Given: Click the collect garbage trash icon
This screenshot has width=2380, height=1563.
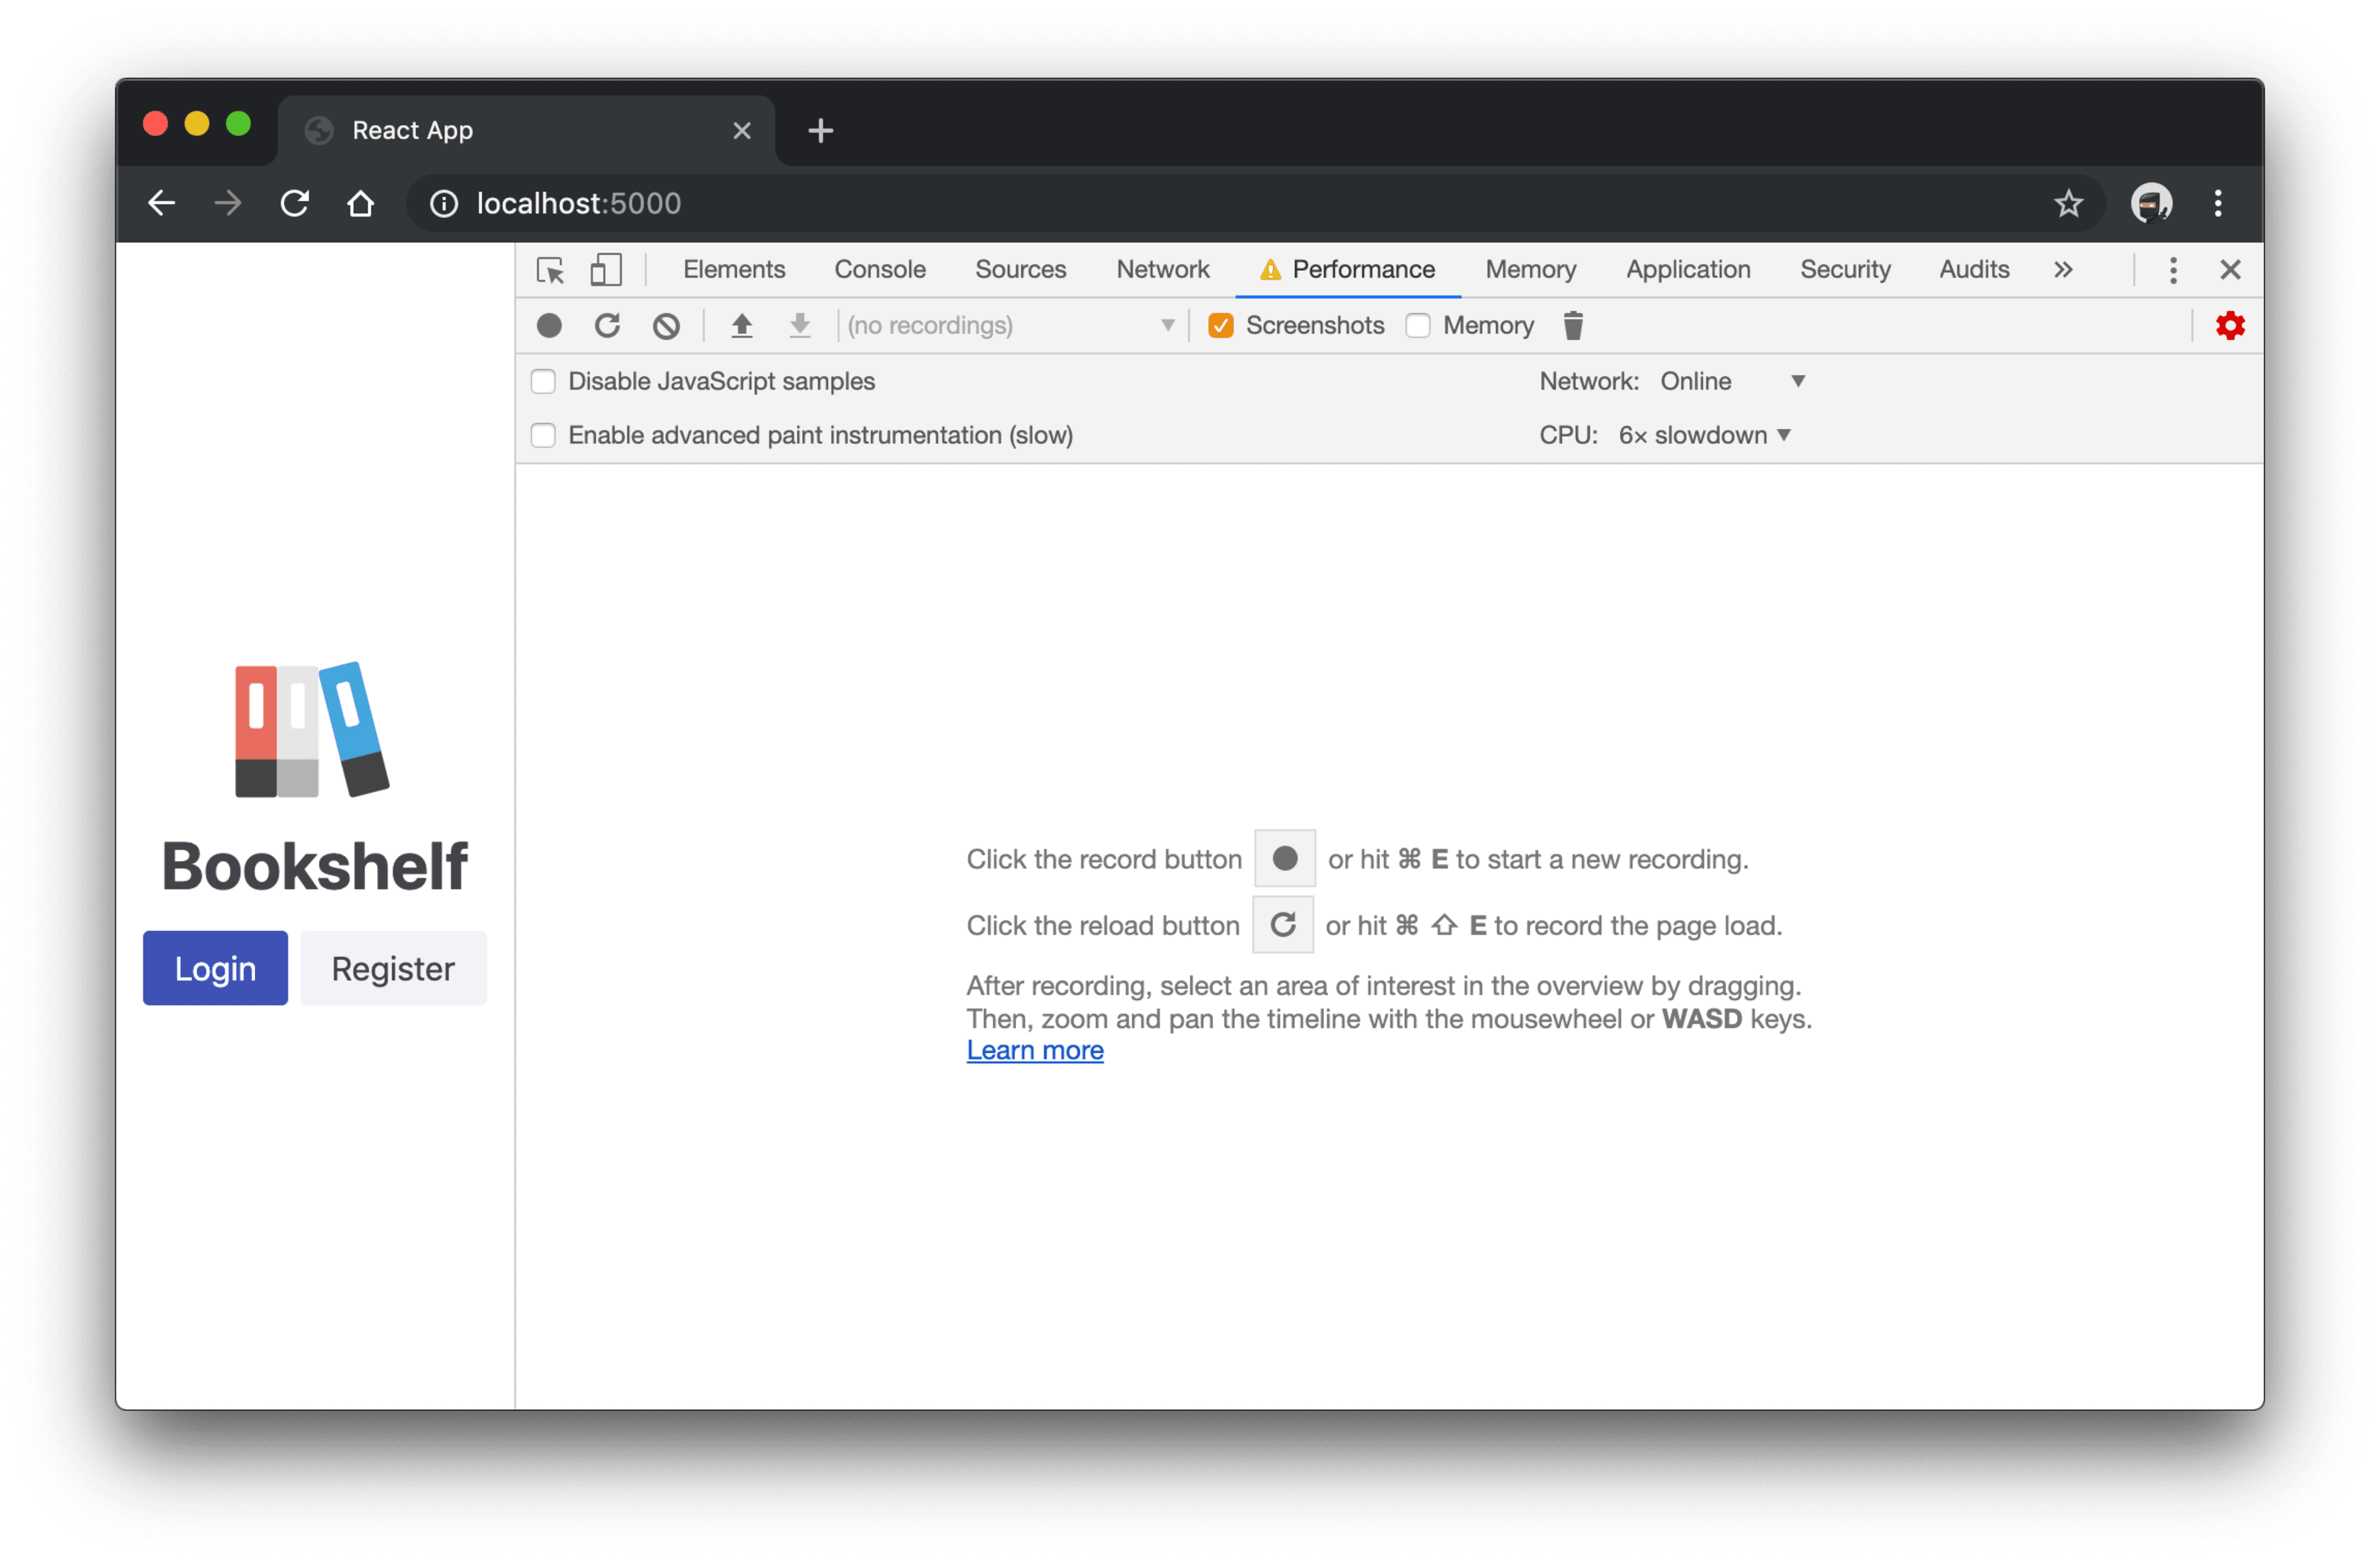Looking at the screenshot, I should (x=1574, y=326).
